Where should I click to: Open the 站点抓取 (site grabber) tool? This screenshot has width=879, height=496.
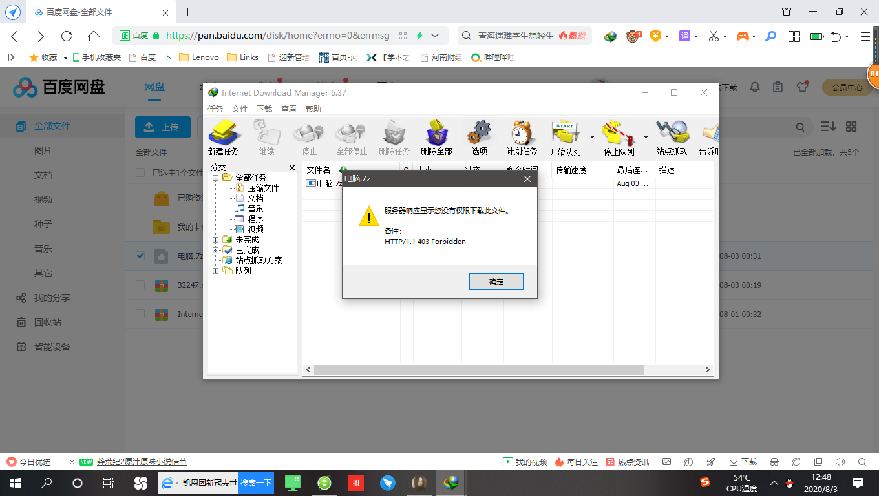pyautogui.click(x=671, y=138)
